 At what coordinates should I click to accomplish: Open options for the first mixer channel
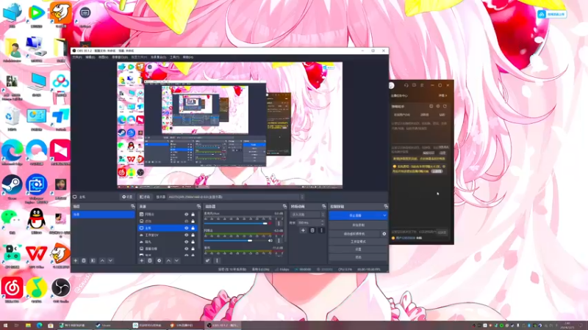[279, 224]
